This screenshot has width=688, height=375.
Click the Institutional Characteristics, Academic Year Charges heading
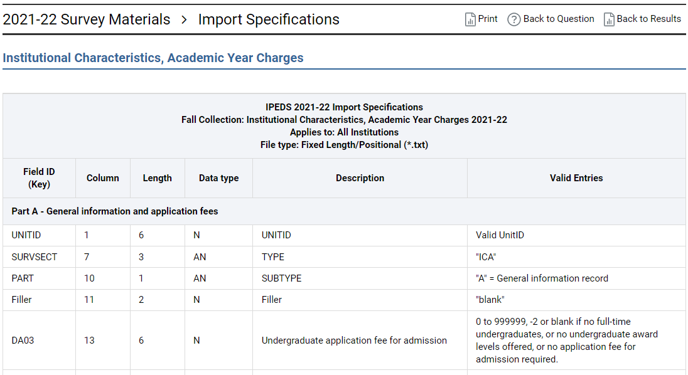tap(153, 58)
